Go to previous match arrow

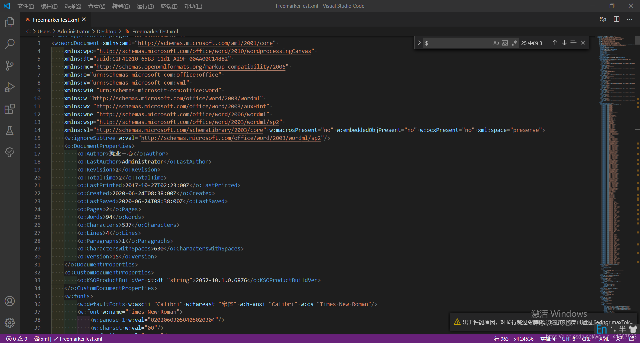click(x=555, y=43)
